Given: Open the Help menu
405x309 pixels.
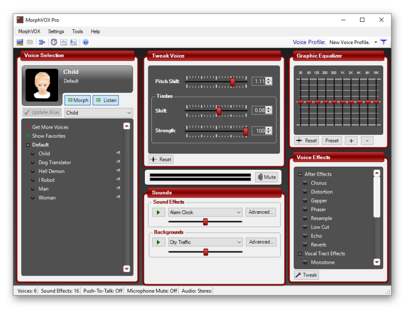Looking at the screenshot, I should tap(95, 31).
